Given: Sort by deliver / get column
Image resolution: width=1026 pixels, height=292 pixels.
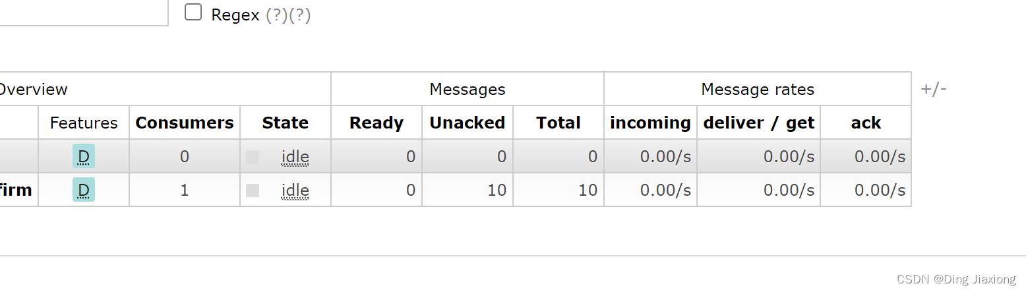Looking at the screenshot, I should [759, 123].
